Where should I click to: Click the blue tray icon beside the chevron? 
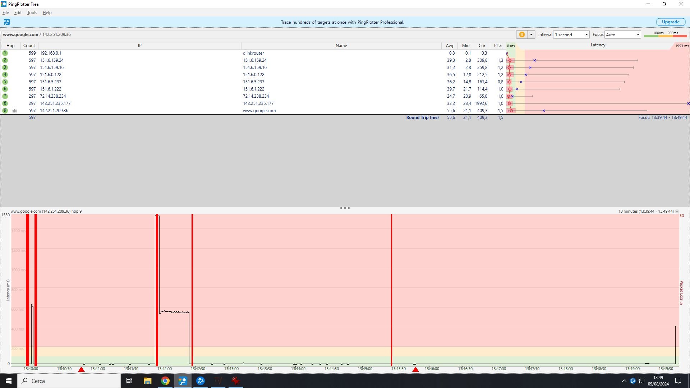pos(633,381)
